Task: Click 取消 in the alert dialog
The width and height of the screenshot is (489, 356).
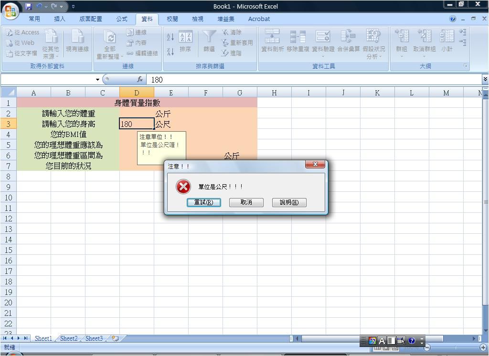Action: (x=246, y=202)
